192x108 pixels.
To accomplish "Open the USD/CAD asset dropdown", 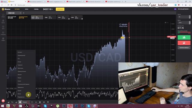I will [14, 13].
